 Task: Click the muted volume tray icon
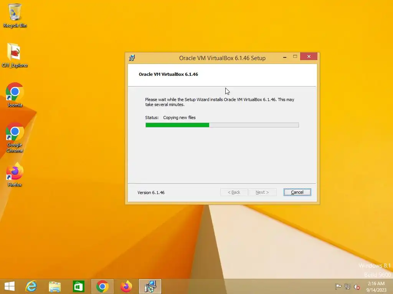coord(357,287)
